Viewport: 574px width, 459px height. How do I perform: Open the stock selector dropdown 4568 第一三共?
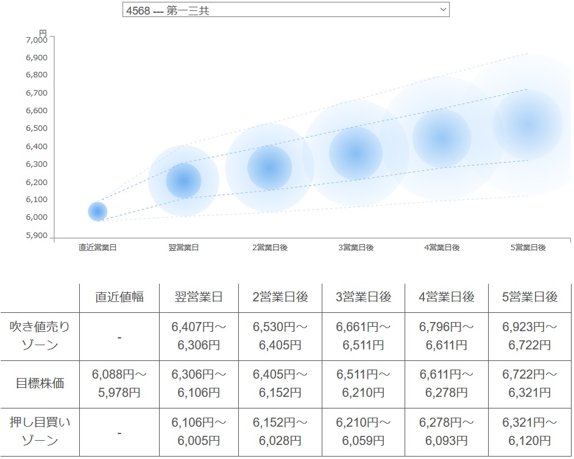tap(286, 10)
